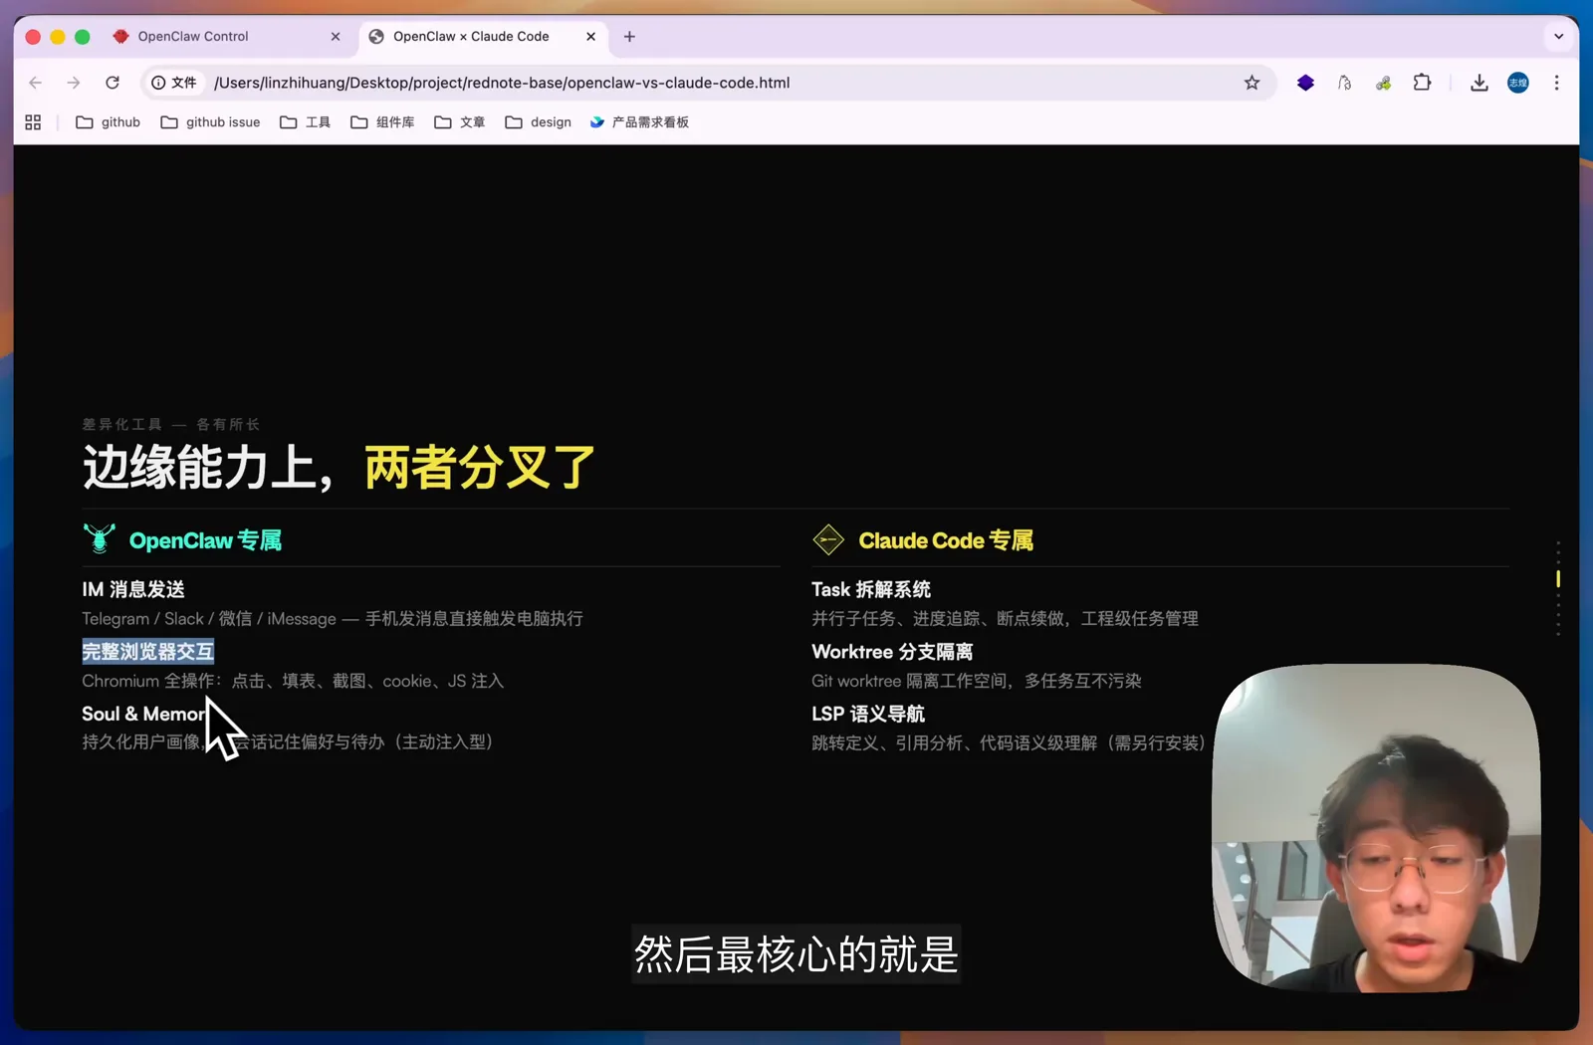Screen dimensions: 1593x1045
Task: Open a new browser tab
Action: point(629,37)
